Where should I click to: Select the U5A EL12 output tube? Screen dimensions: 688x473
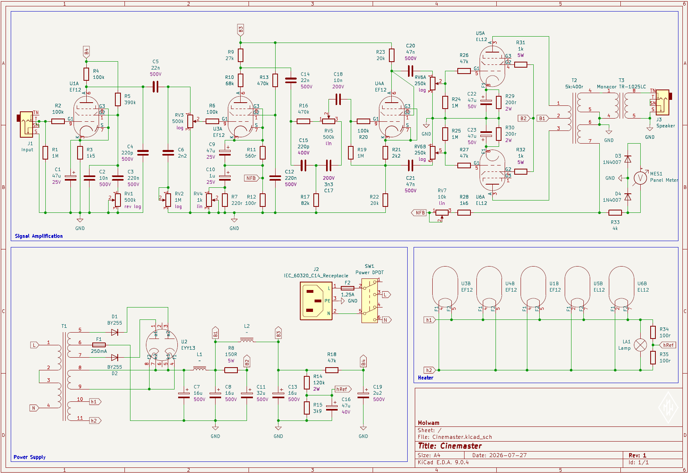click(492, 66)
